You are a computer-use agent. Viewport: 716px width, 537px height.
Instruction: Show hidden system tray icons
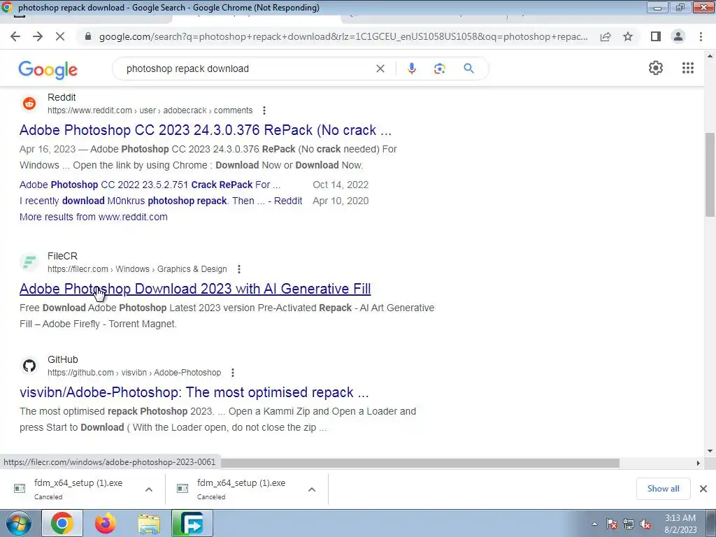(594, 524)
